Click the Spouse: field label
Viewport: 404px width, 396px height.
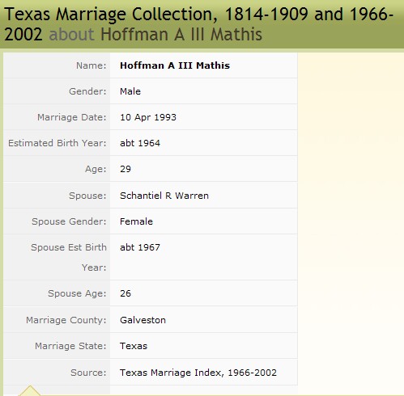[x=87, y=196]
